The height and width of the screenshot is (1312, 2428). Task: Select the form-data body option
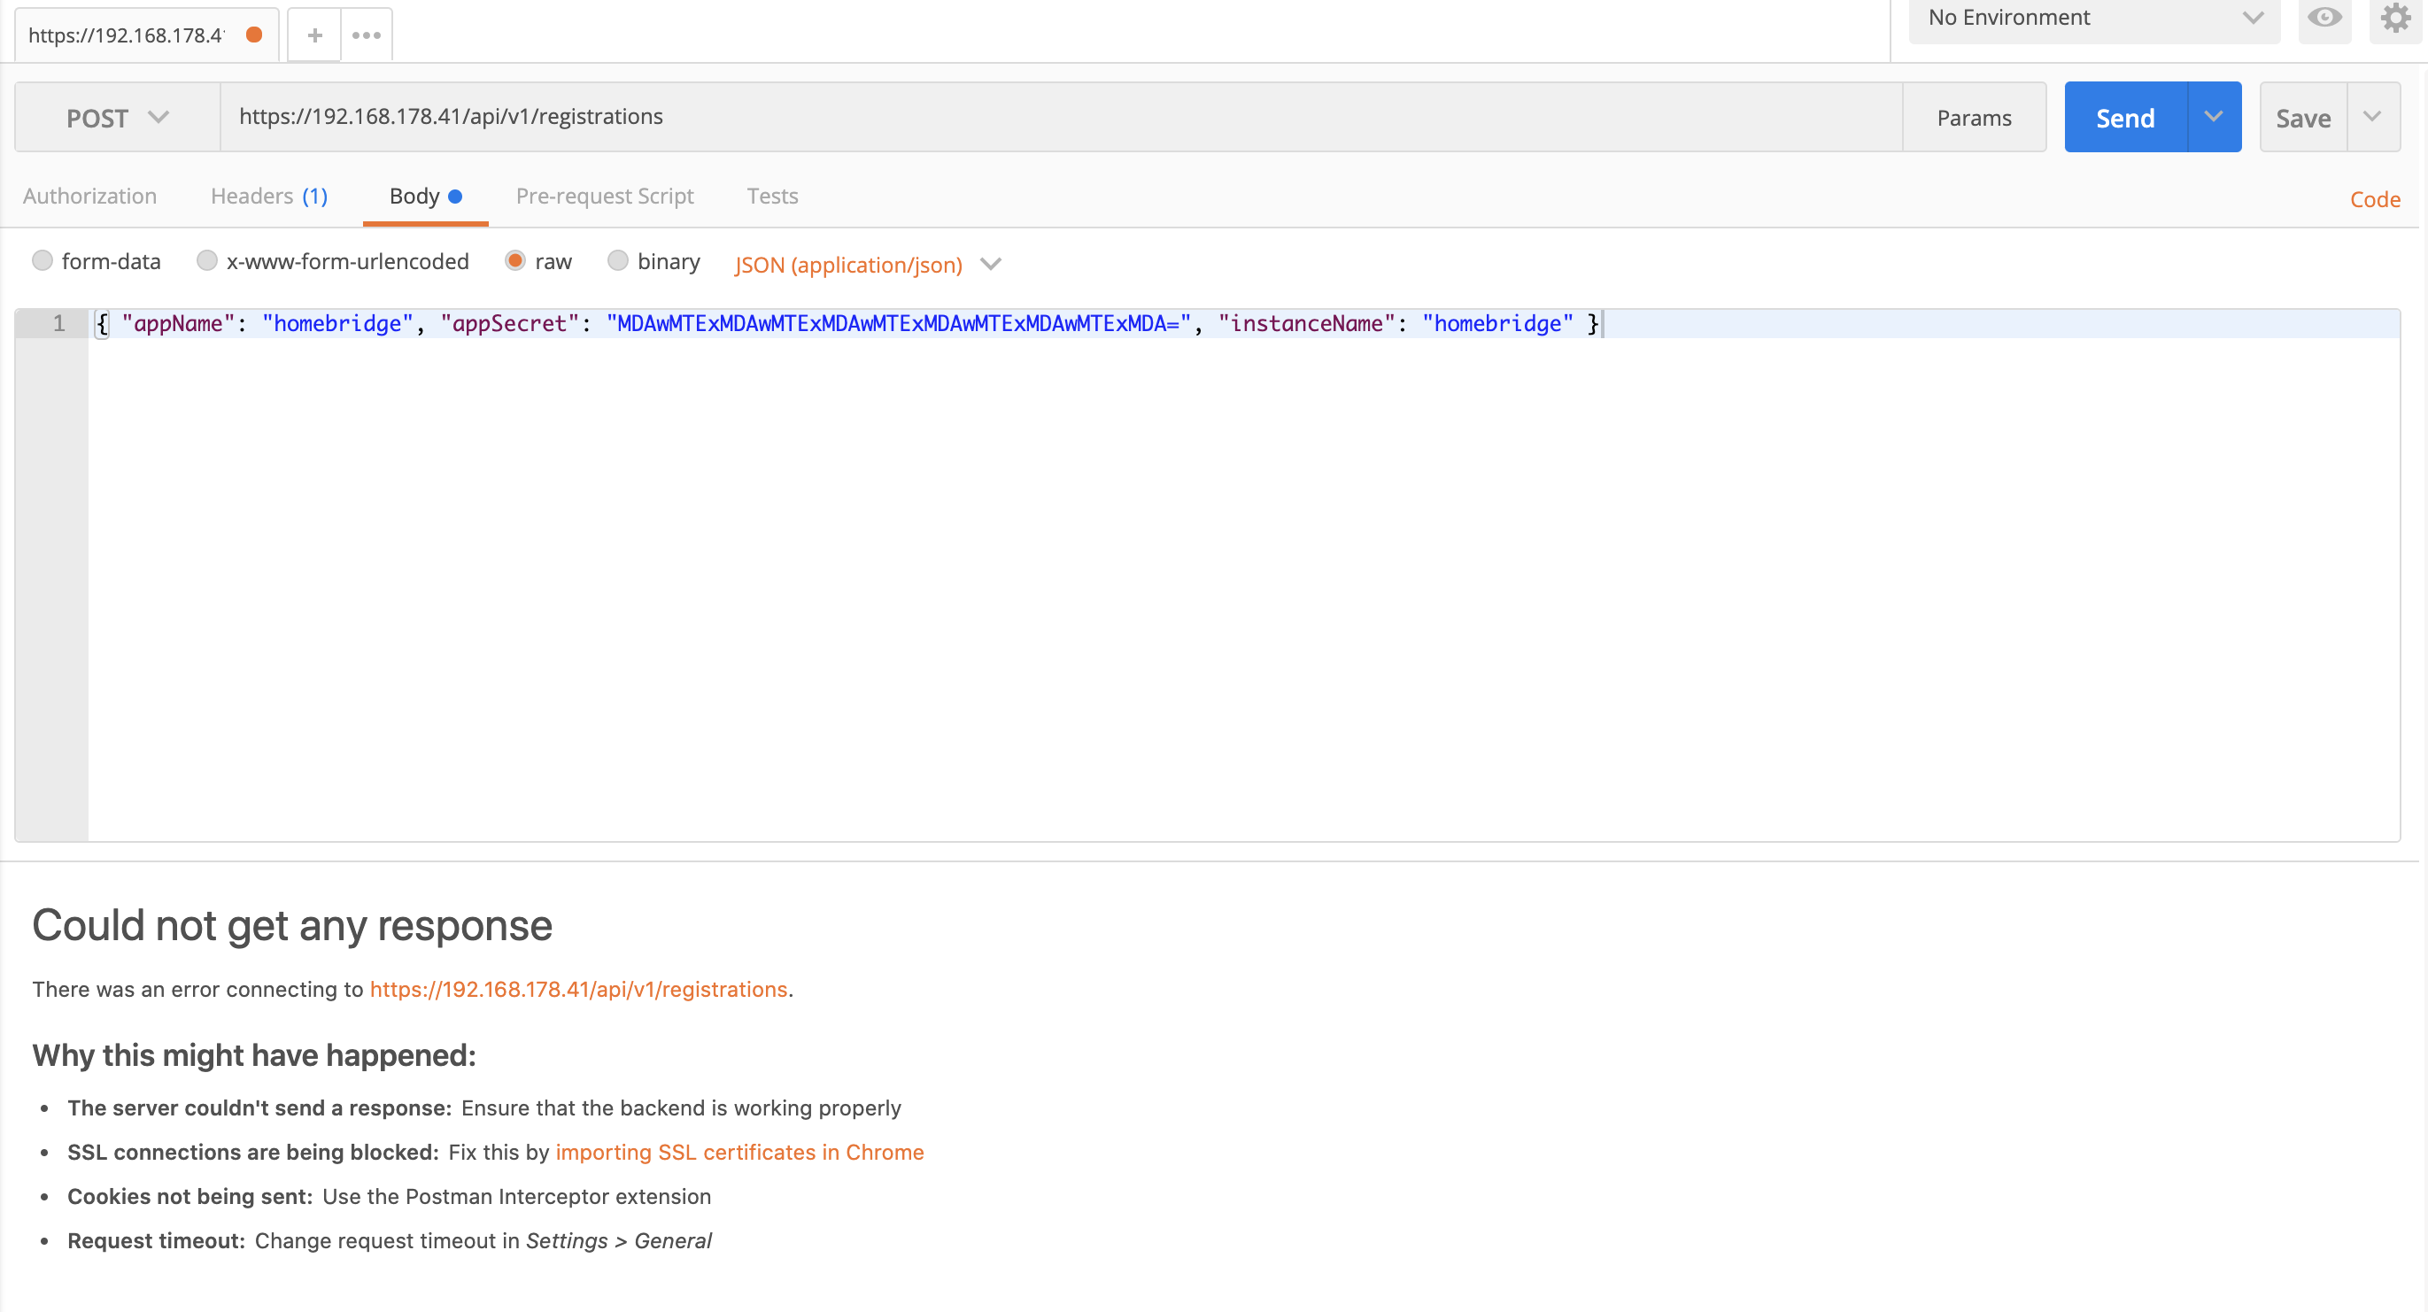click(43, 261)
